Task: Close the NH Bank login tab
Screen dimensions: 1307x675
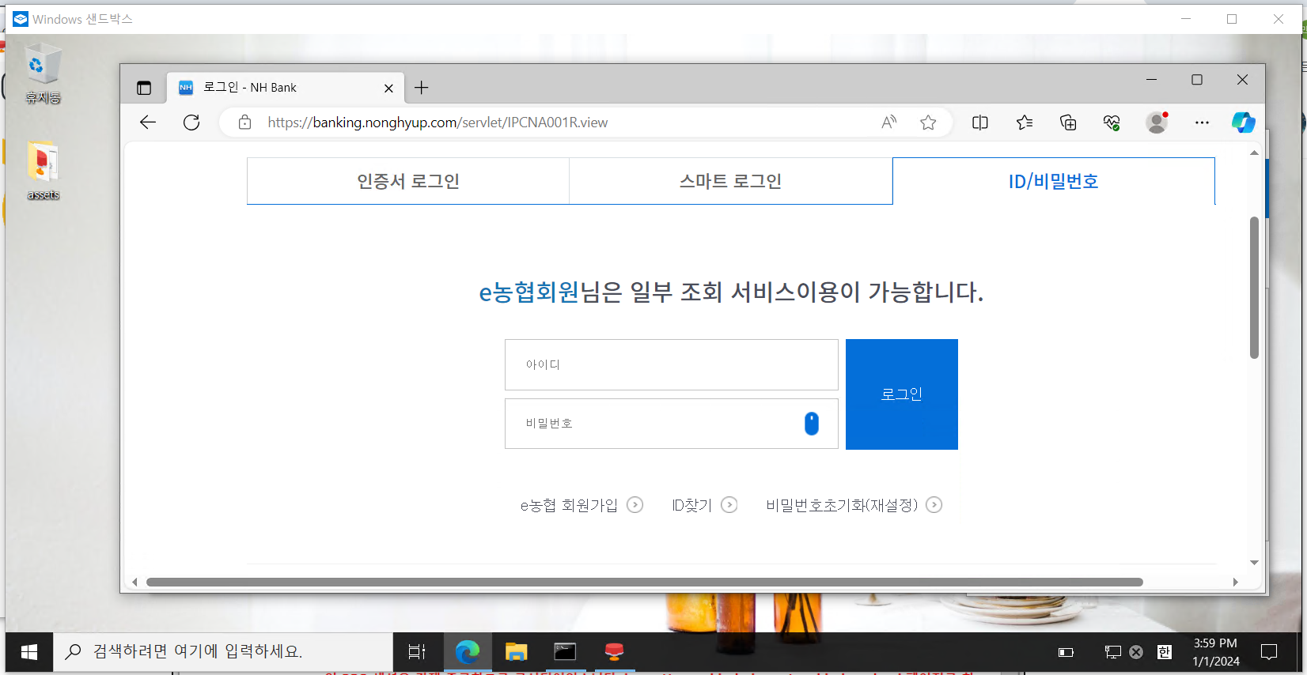Action: coord(388,88)
